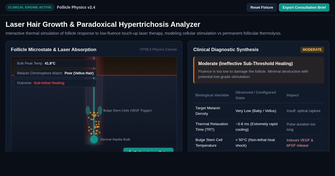335x176 pixels.
Task: Select the < 50°C non-lethal heat shock cell
Action: 259,143
